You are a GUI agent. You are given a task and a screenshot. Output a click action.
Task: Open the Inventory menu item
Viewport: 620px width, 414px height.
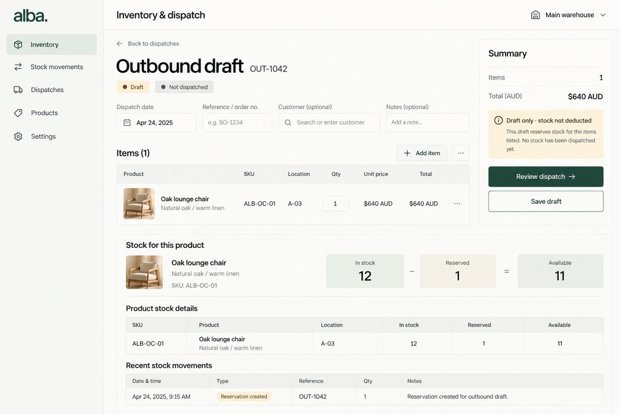pos(52,44)
